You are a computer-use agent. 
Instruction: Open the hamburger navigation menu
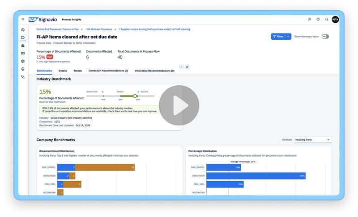pos(23,19)
